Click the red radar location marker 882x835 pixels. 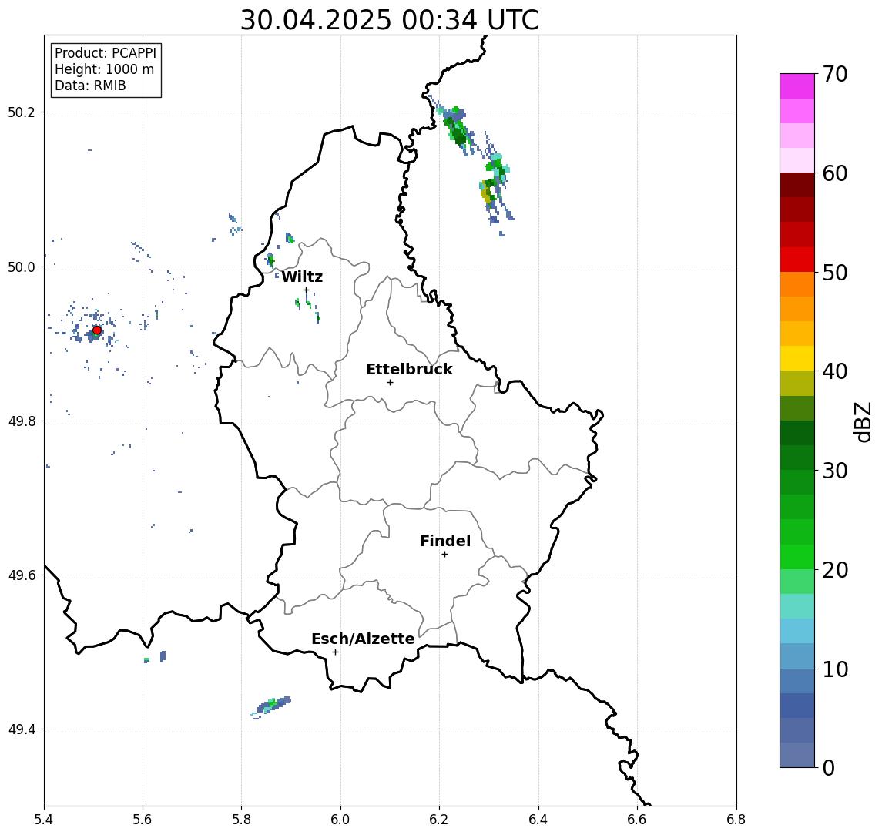(97, 330)
